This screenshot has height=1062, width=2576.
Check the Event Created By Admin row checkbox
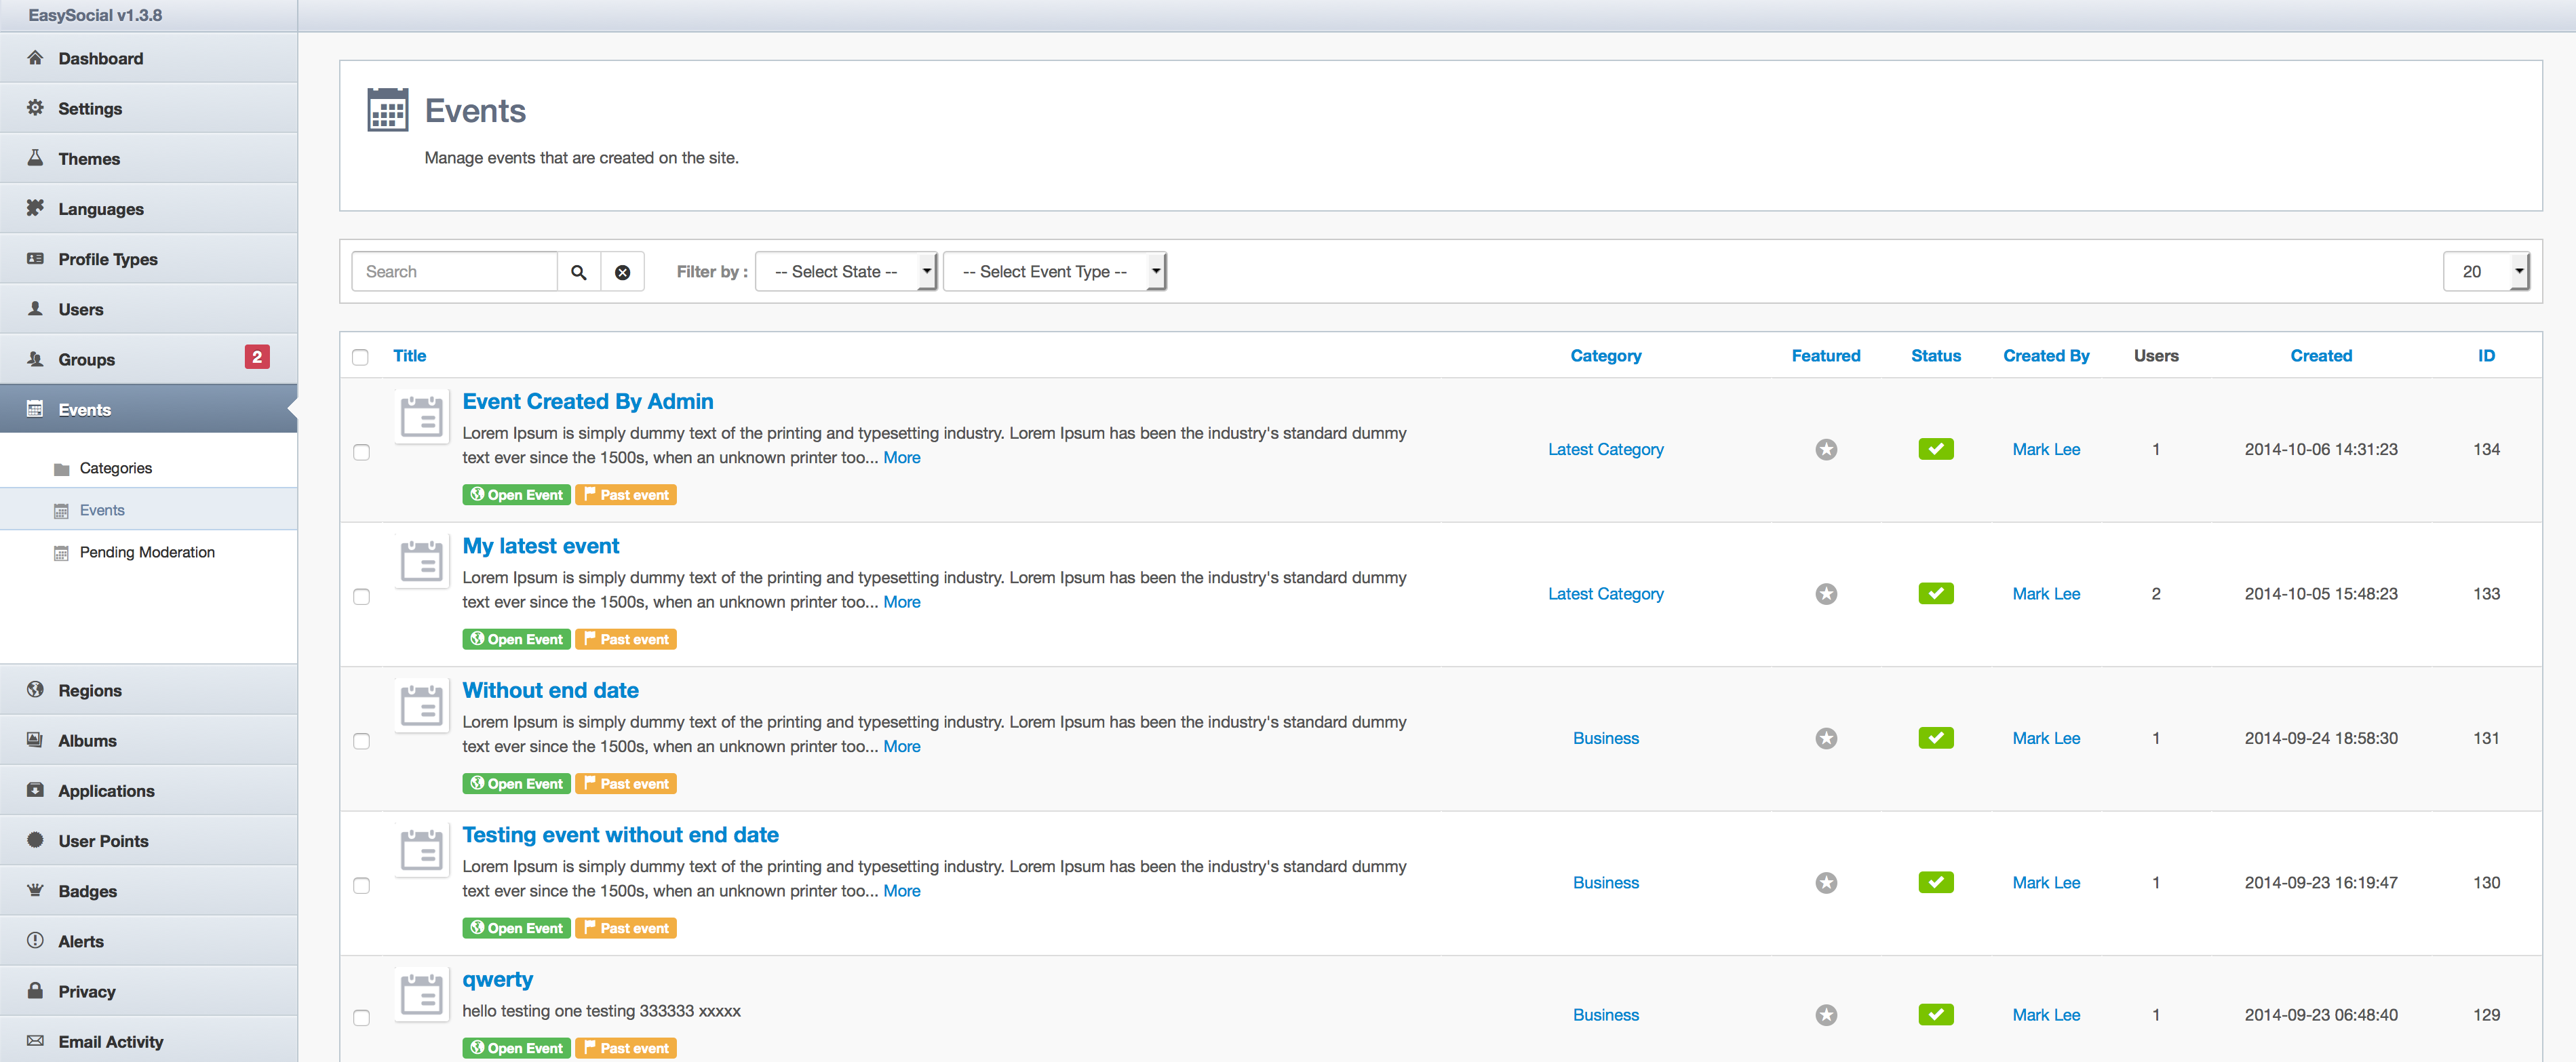[x=361, y=452]
